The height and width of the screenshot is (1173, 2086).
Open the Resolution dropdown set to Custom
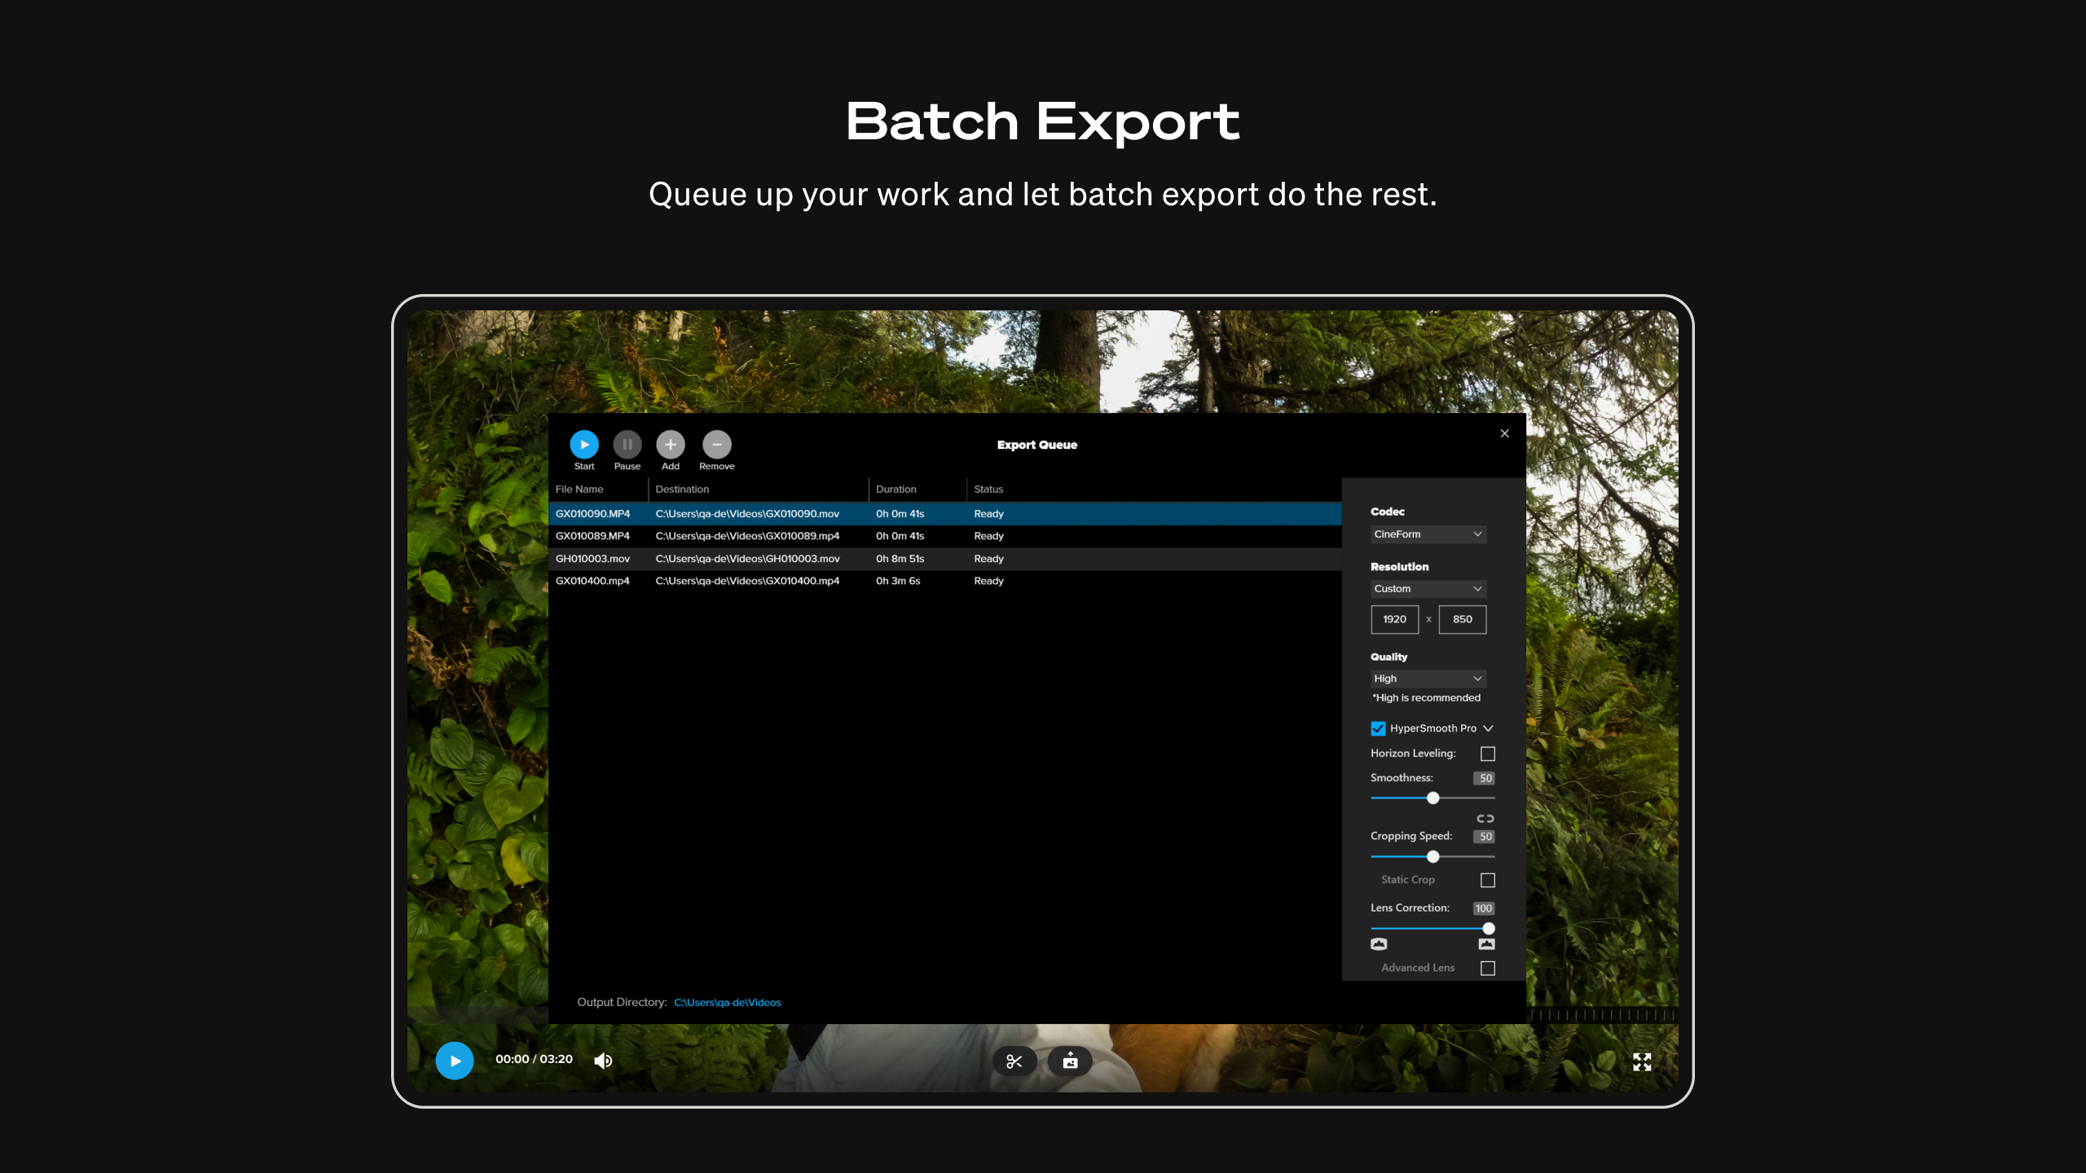tap(1428, 588)
